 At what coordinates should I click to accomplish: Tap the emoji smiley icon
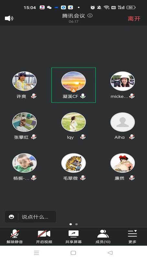point(11,217)
